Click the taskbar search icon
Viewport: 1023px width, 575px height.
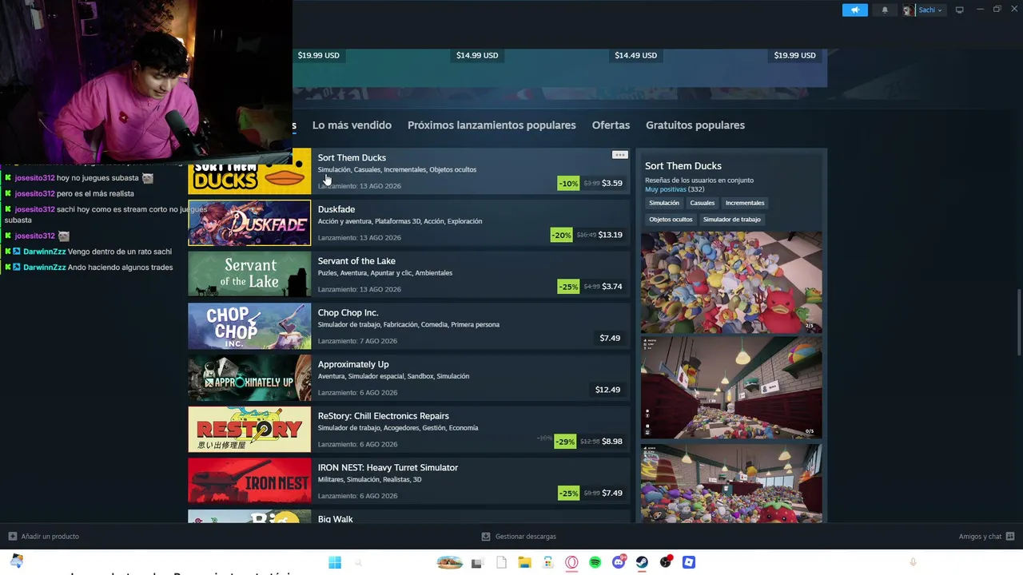[358, 562]
